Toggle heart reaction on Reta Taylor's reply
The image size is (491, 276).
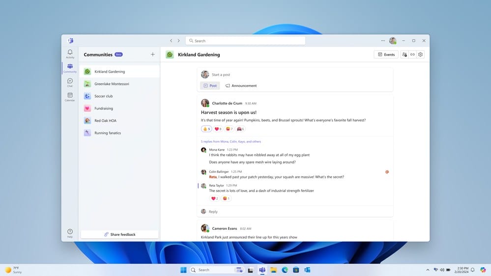pyautogui.click(x=214, y=198)
